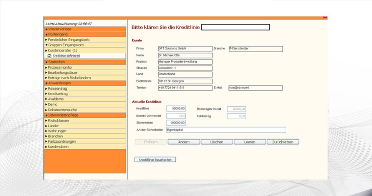Screen dimensions: 372x196
Task: Click the Art der Sicherheiten field
Action: coord(226,130)
